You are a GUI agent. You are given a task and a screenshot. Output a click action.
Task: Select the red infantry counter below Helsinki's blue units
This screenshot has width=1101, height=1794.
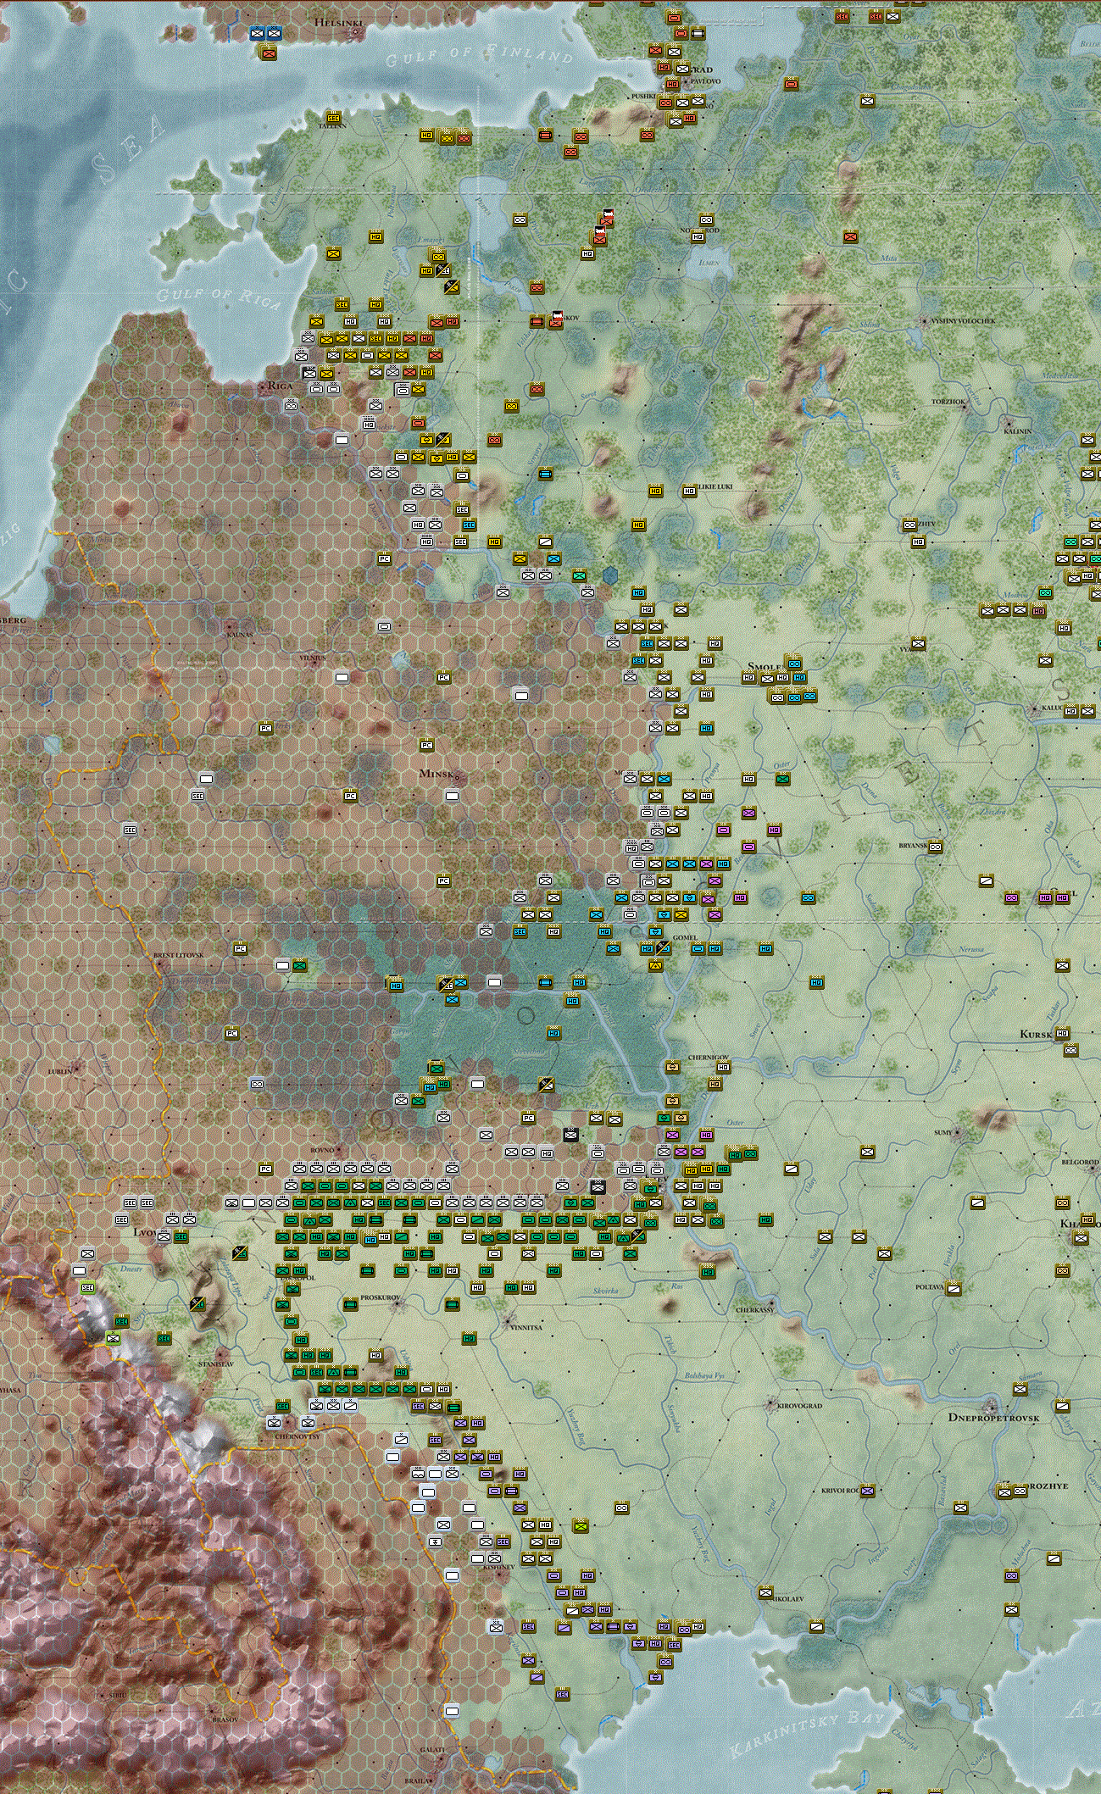(x=269, y=53)
